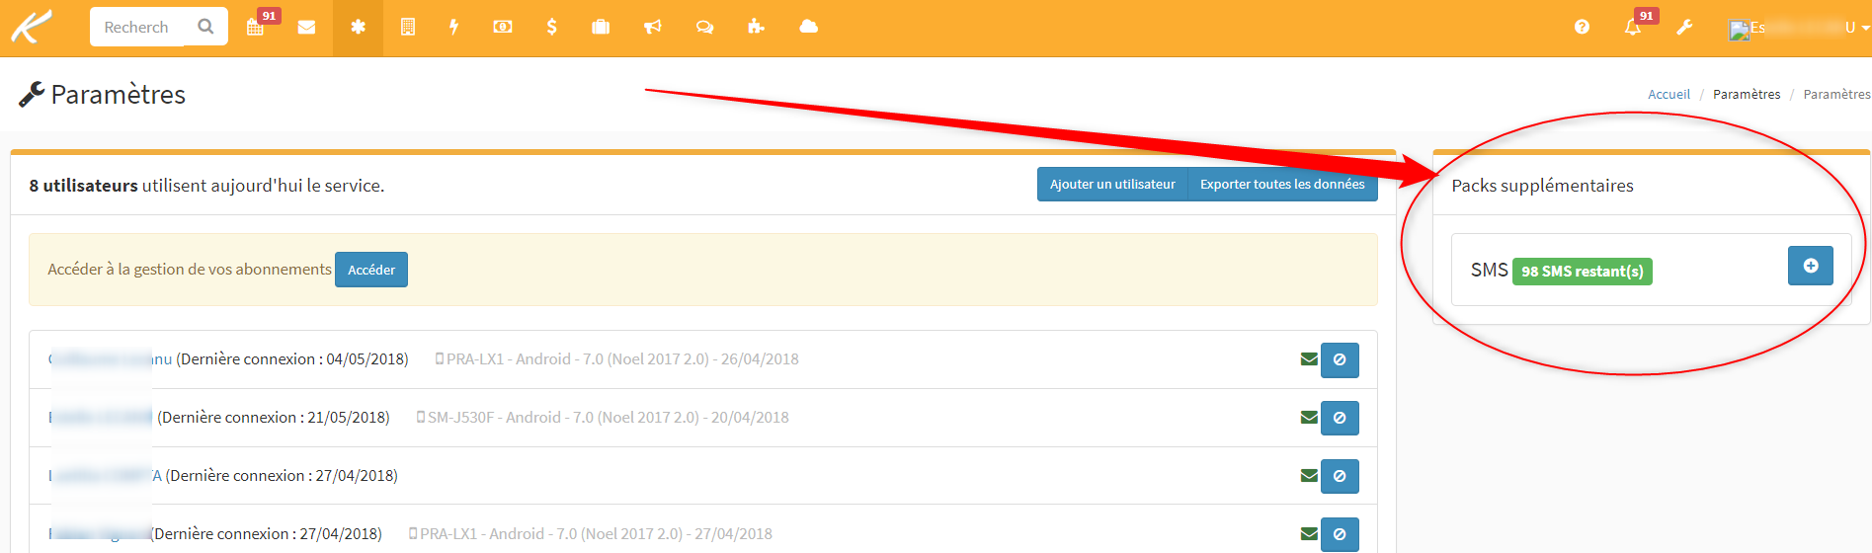
Task: Click the help question mark icon
Action: coord(1582,28)
